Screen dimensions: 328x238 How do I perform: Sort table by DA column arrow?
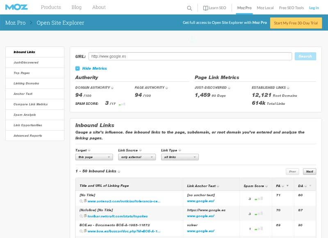pos(310,186)
